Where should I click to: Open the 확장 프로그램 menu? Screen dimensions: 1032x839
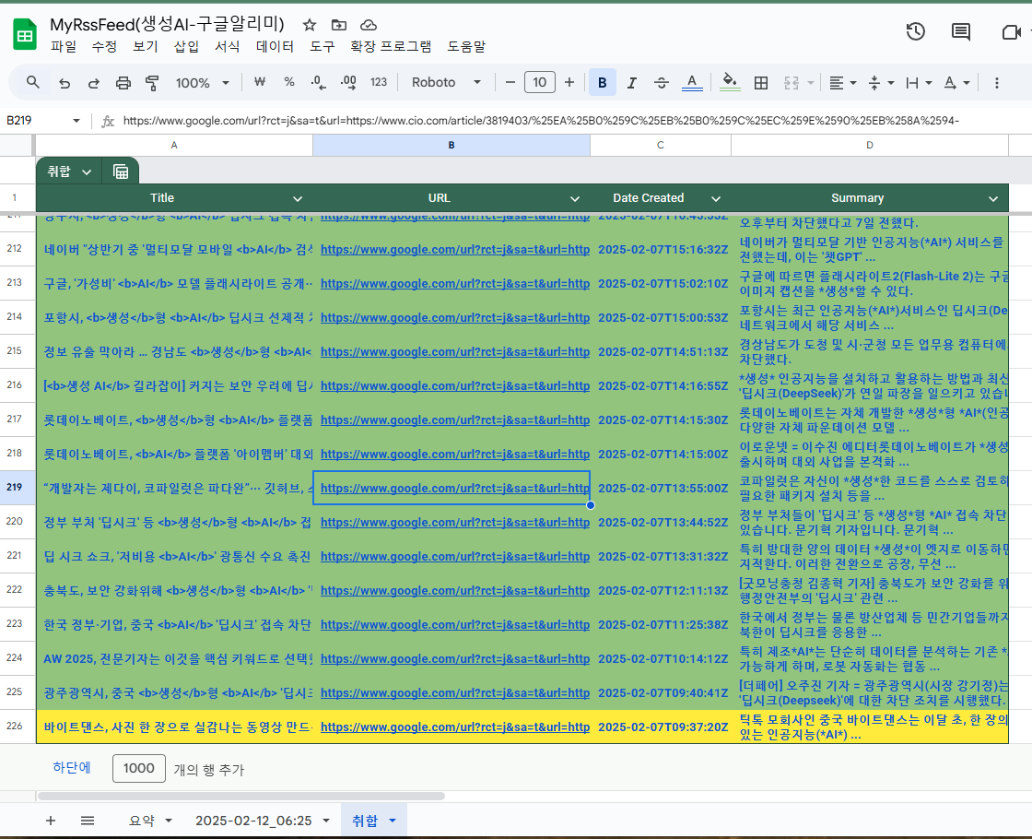pos(391,46)
